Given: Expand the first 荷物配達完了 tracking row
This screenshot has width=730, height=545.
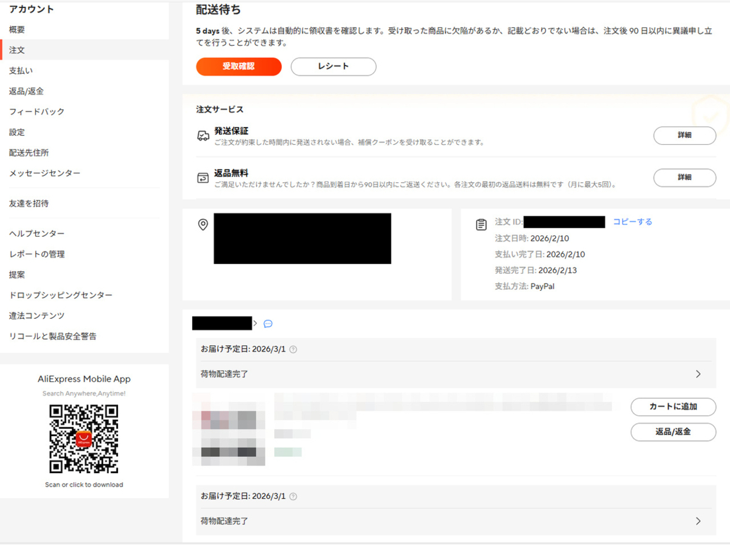Looking at the screenshot, I should coord(455,374).
